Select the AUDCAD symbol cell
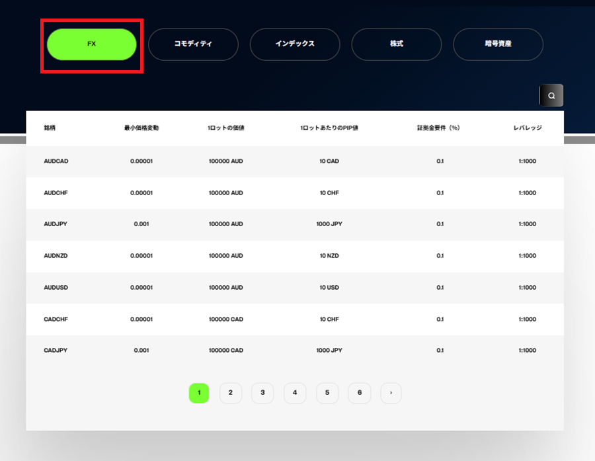Screen dimensions: 595x461 56,161
